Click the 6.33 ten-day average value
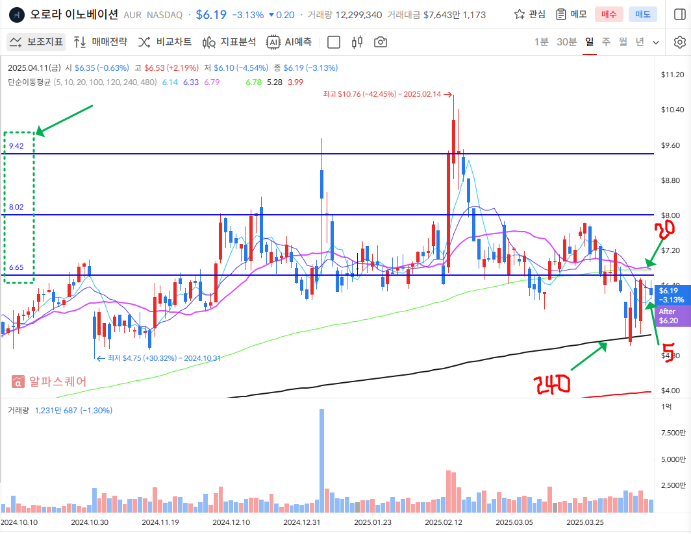Image resolution: width=691 pixels, height=534 pixels. 191,82
